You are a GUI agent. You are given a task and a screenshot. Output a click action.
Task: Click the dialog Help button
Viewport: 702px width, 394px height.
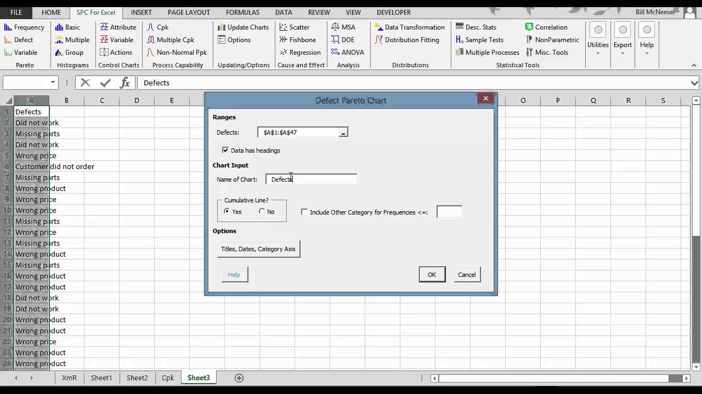click(234, 275)
